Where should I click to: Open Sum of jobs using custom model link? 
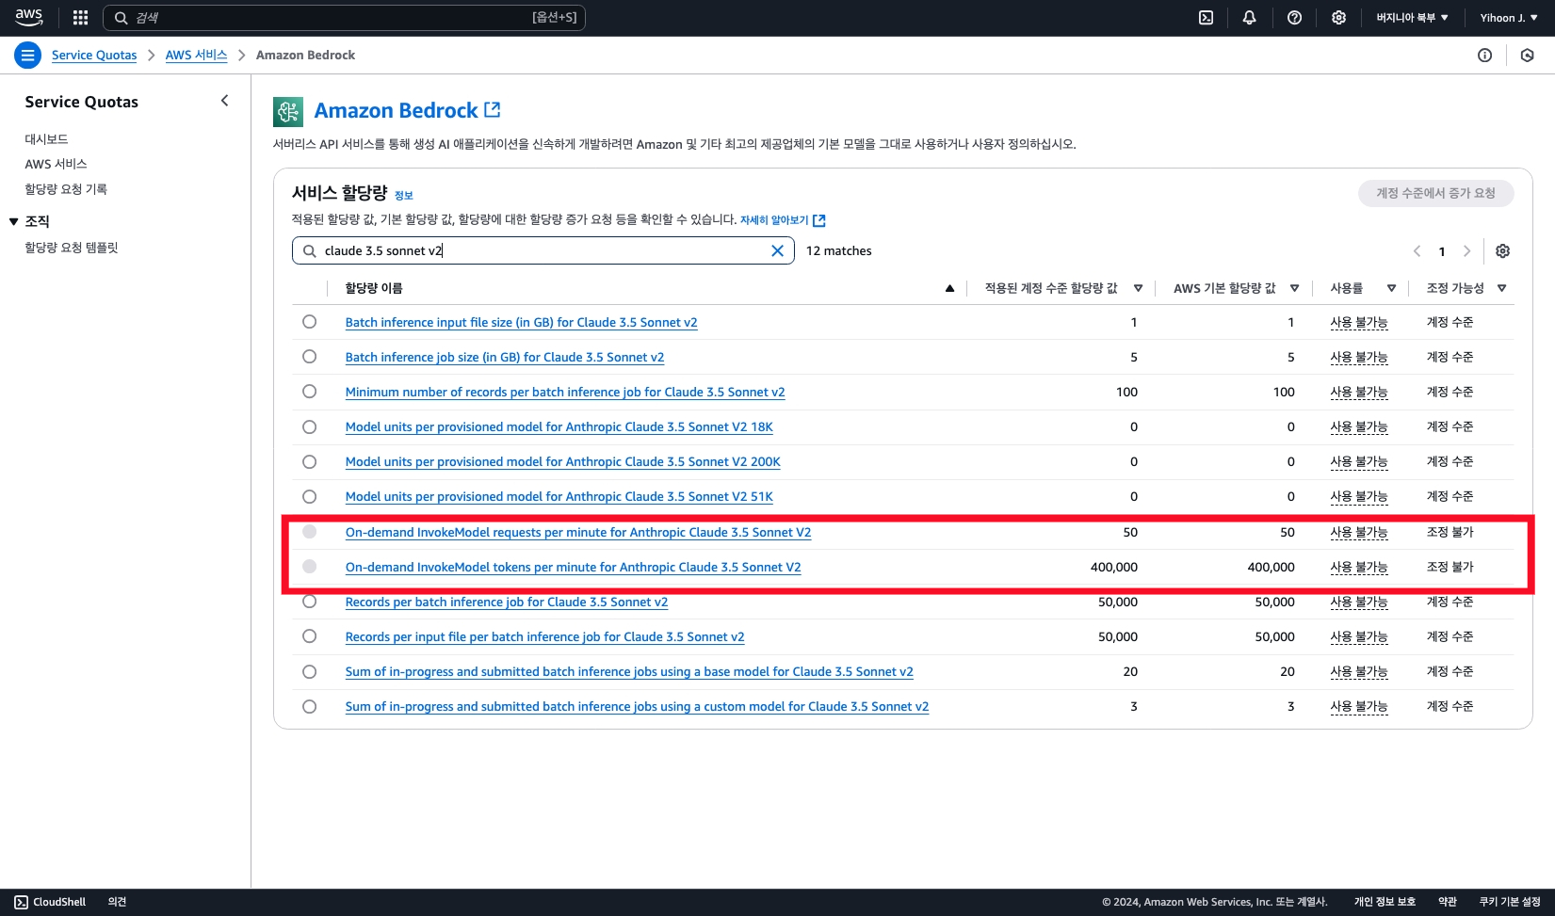pos(637,707)
